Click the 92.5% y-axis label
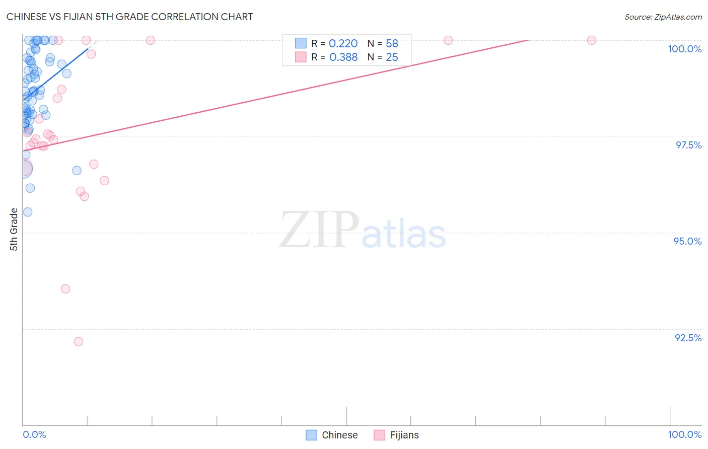This screenshot has height=449, width=708. [x=688, y=338]
